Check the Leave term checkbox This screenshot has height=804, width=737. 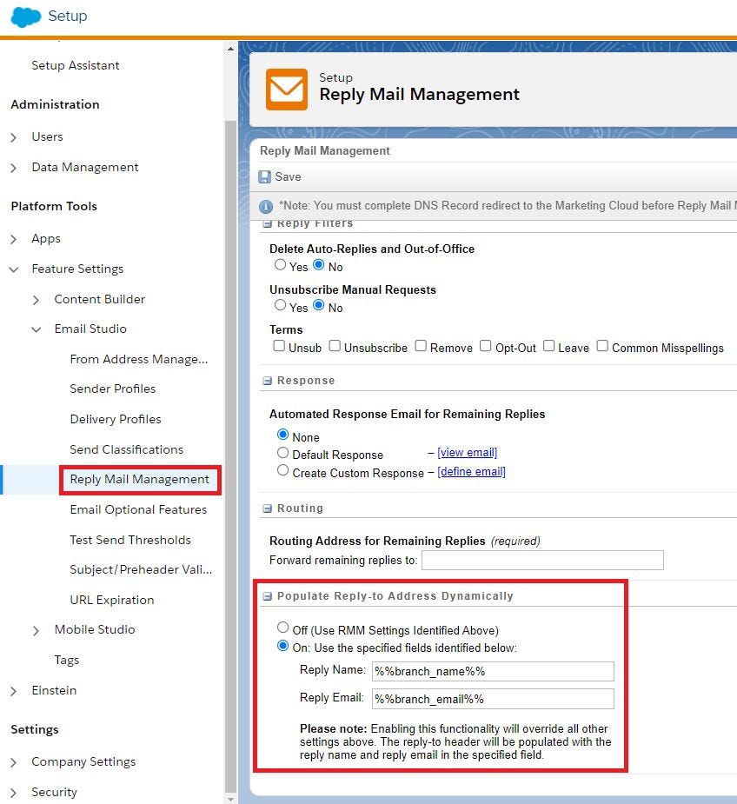(x=548, y=346)
